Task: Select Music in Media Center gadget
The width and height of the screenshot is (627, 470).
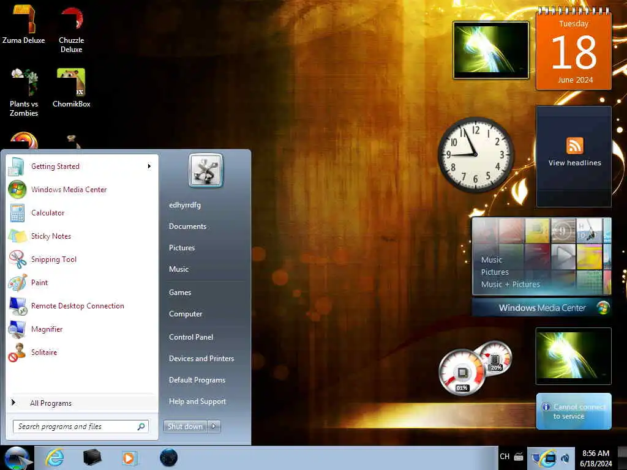Action: pyautogui.click(x=492, y=259)
